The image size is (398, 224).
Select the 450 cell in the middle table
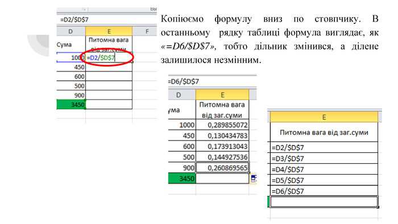tap(182, 135)
